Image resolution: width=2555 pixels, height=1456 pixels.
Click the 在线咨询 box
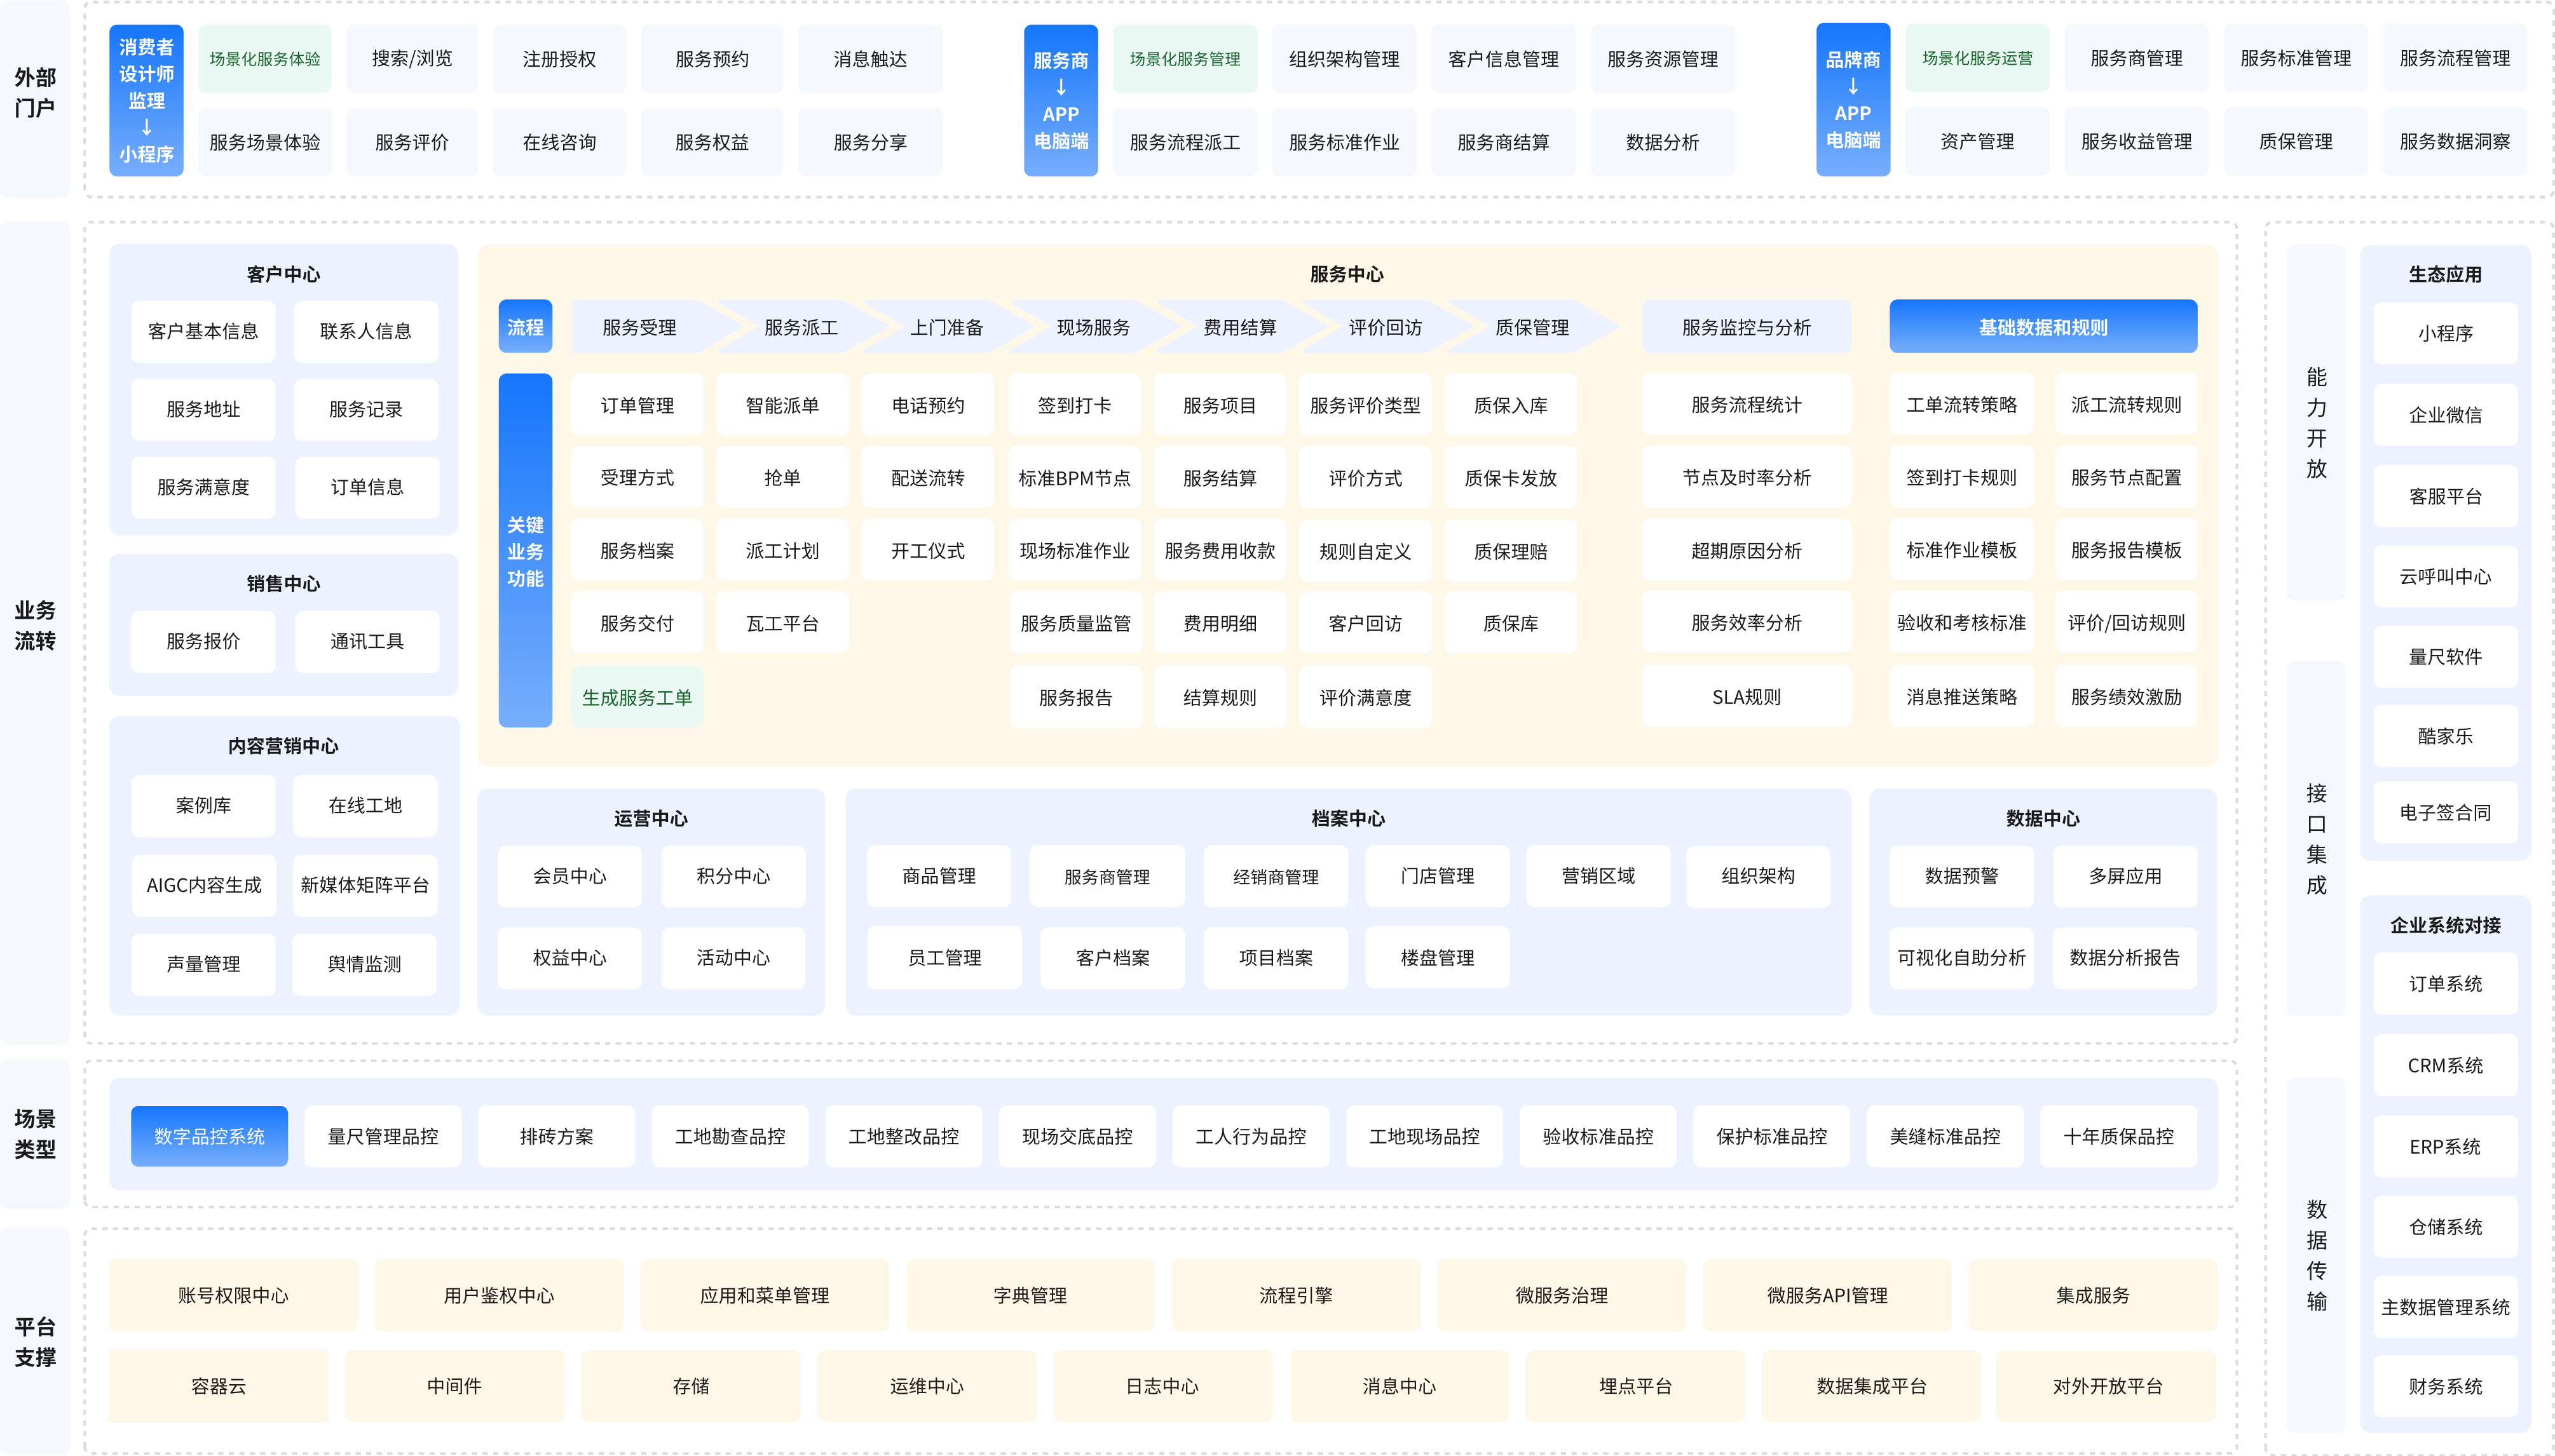point(559,142)
